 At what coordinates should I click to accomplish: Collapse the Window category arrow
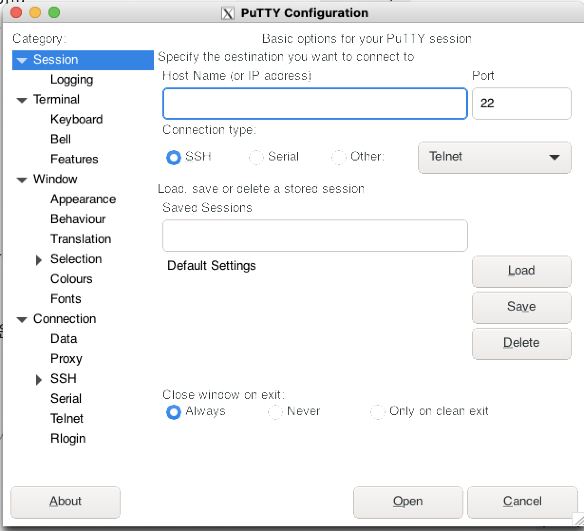[x=22, y=180]
